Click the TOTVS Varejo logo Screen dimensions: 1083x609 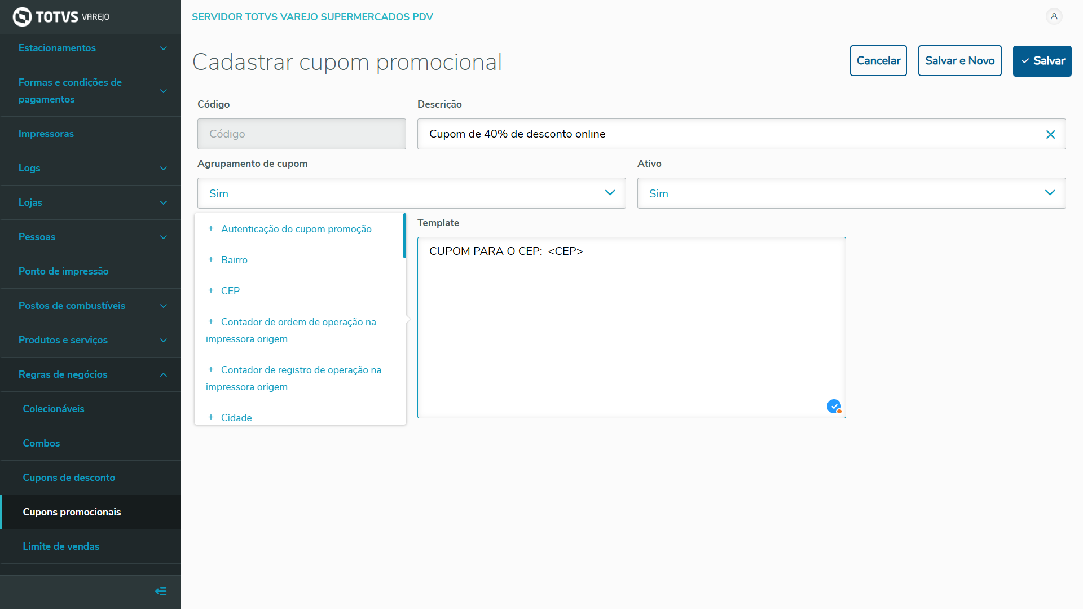(61, 17)
